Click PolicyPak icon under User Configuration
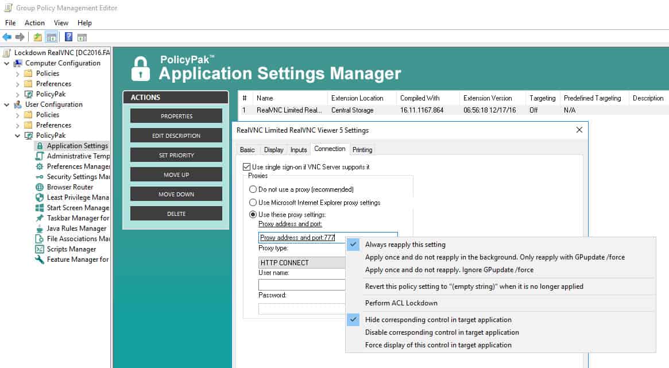Image resolution: width=669 pixels, height=368 pixels. coord(29,135)
